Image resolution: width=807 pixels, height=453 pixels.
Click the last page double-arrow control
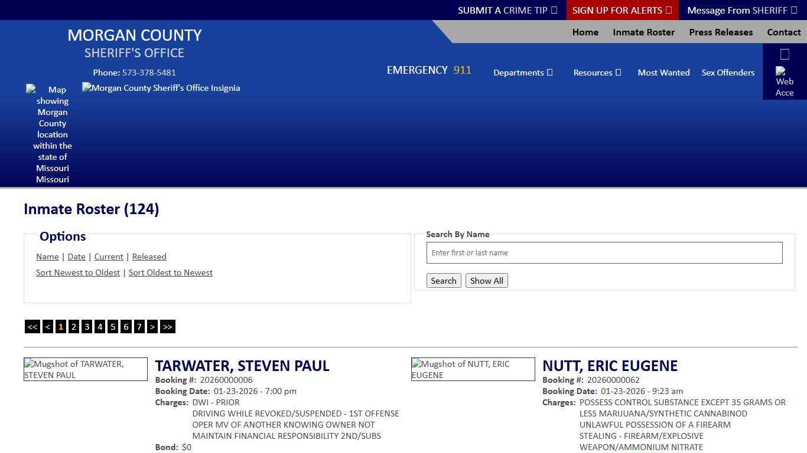click(167, 326)
